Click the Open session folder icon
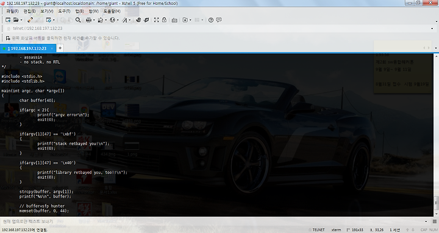Screen dimensions: 439x233 (16, 20)
